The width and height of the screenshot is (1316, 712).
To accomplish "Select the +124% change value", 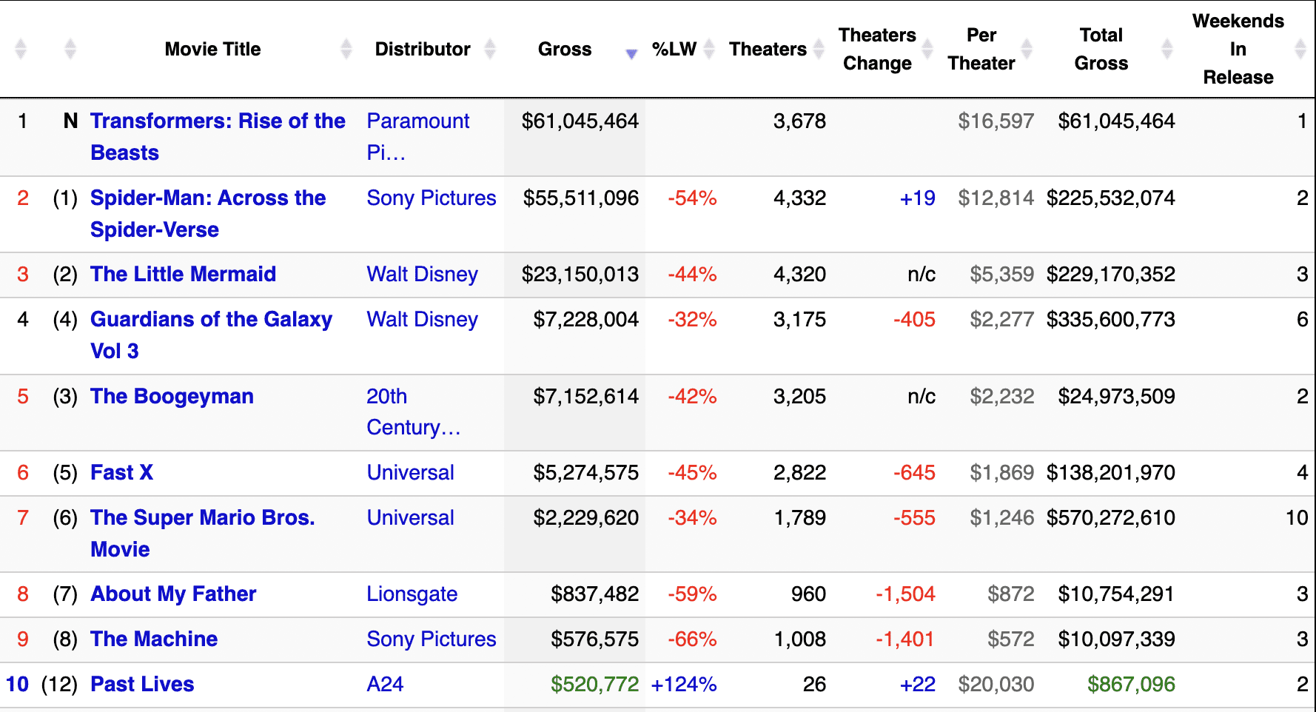I will coord(684,685).
